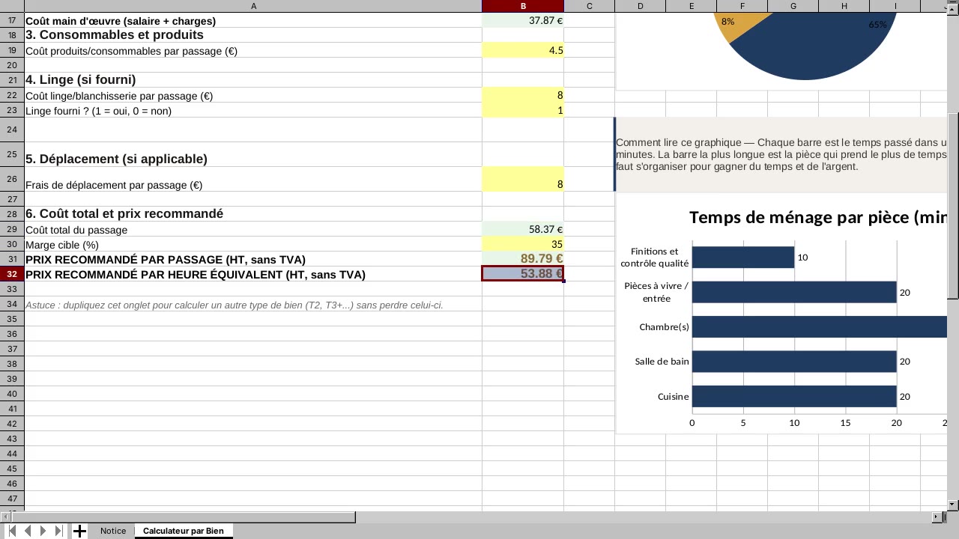
Task: Click the horizontal scrollbar thumb
Action: (182, 517)
